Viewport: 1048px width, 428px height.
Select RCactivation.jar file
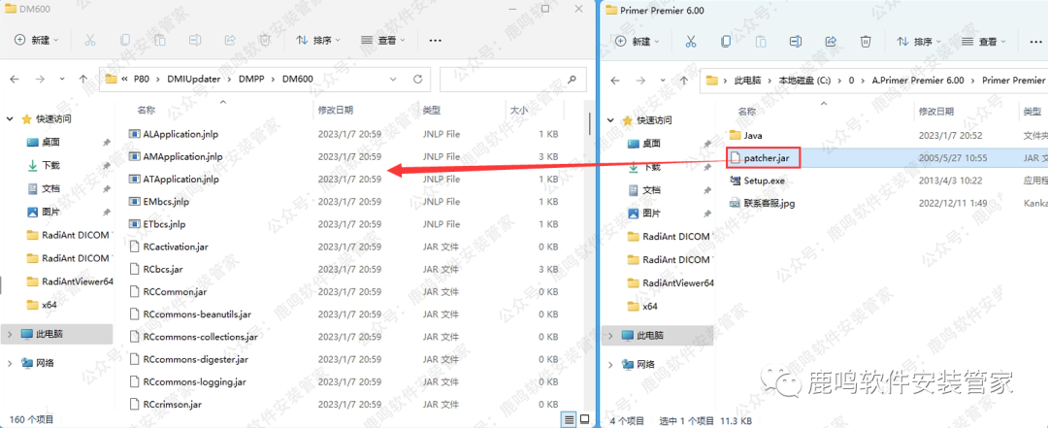176,247
